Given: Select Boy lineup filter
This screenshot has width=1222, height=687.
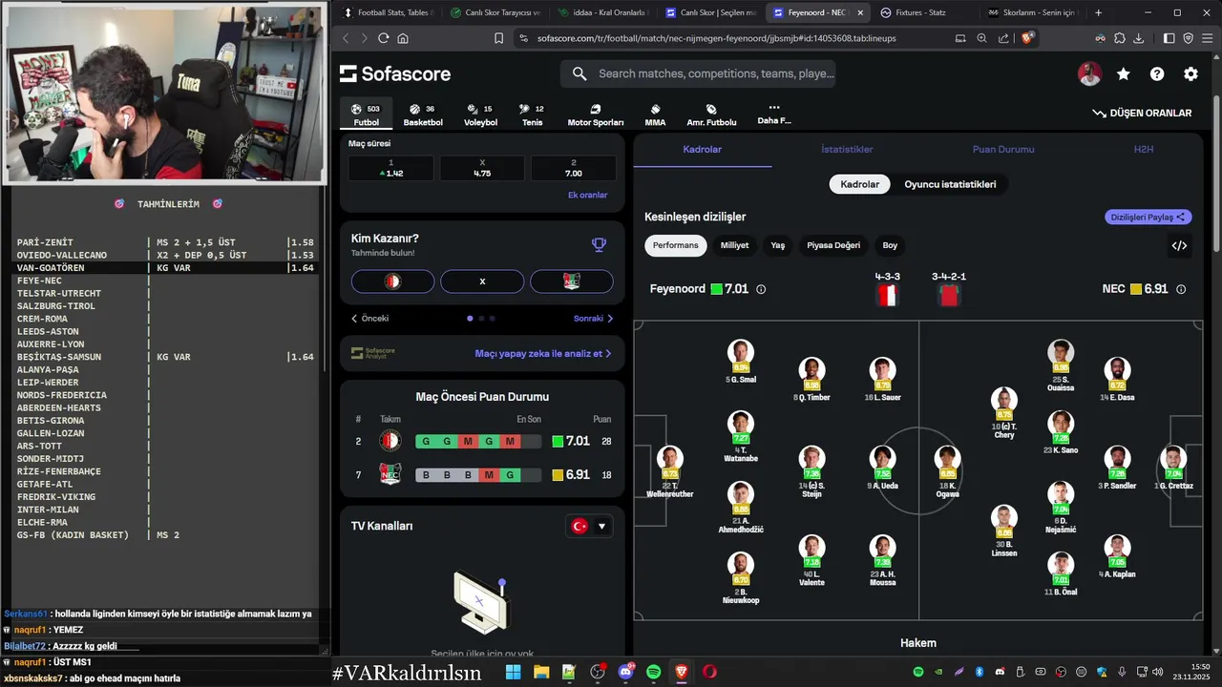Looking at the screenshot, I should (x=890, y=245).
